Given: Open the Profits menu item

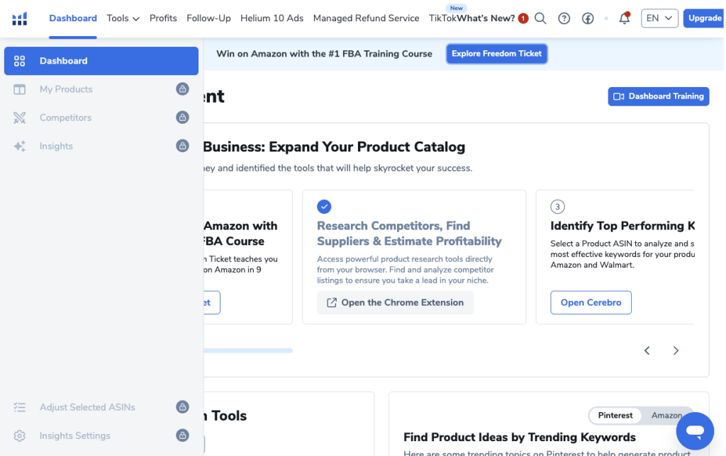Looking at the screenshot, I should (163, 18).
